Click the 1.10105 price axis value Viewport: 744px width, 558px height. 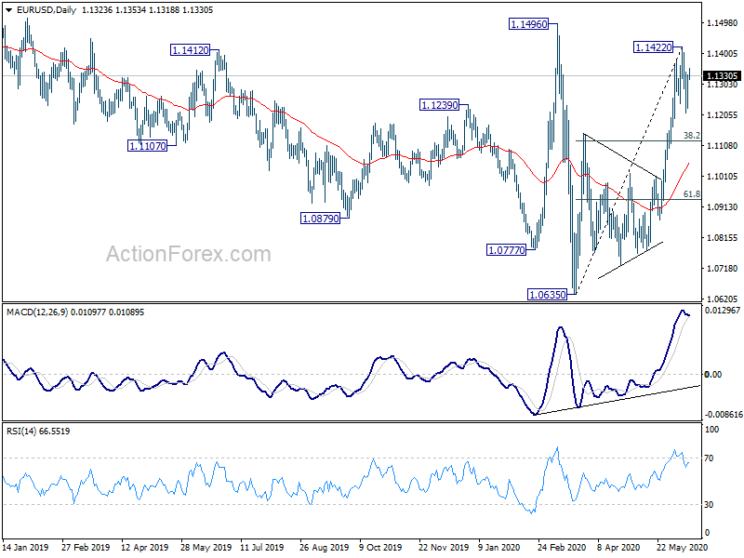coord(723,177)
